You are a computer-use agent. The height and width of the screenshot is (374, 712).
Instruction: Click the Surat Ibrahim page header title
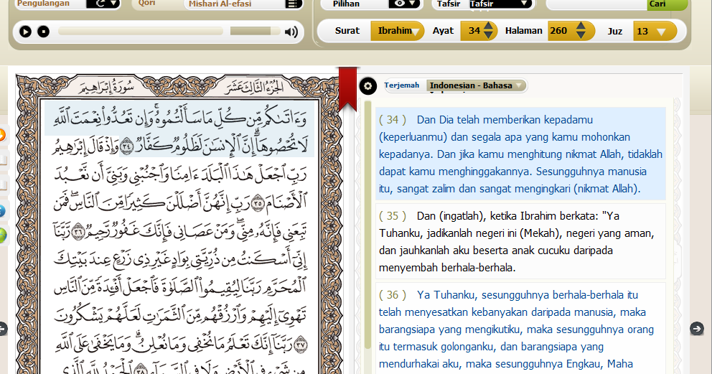tap(107, 87)
